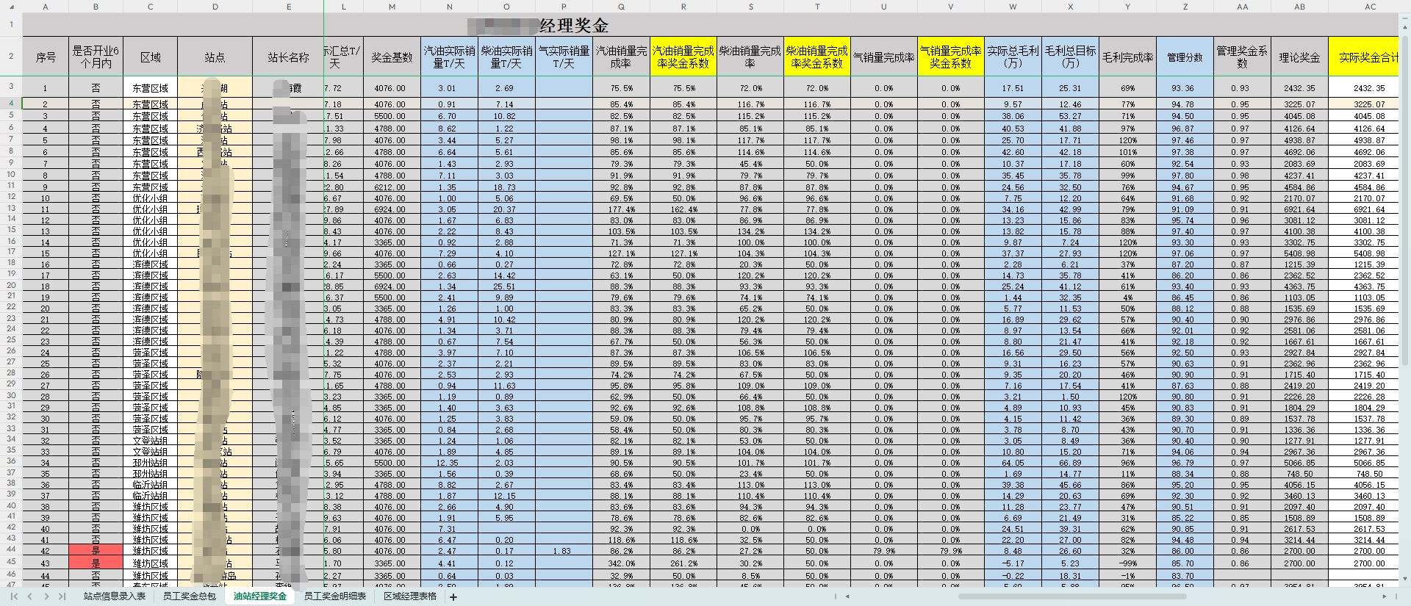Switch to 员工奖金总包 sheet tab
Screen dimensions: 1411x606
click(189, 596)
